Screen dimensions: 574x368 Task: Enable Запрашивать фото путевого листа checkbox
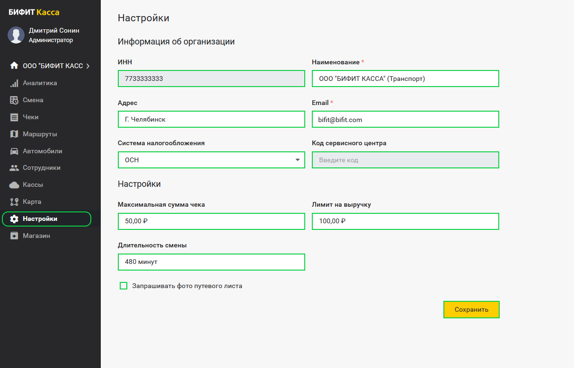[124, 286]
